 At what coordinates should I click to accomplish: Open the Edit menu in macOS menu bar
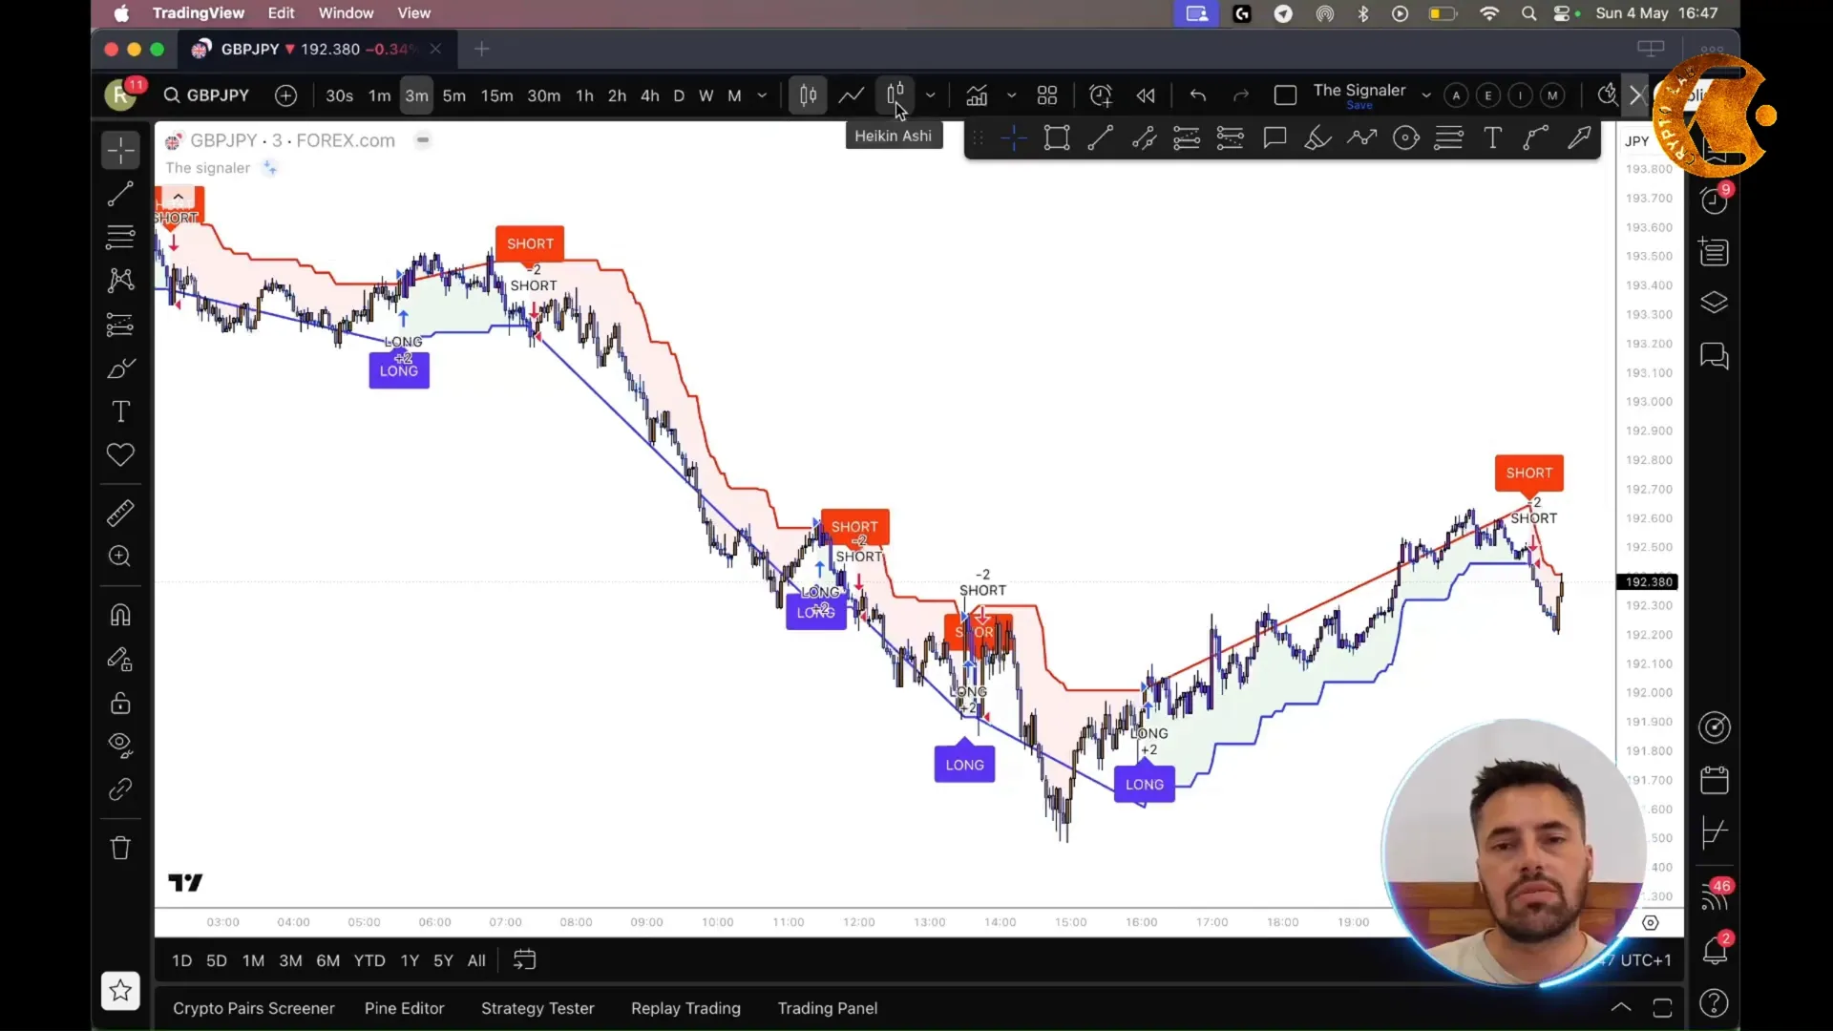282,13
